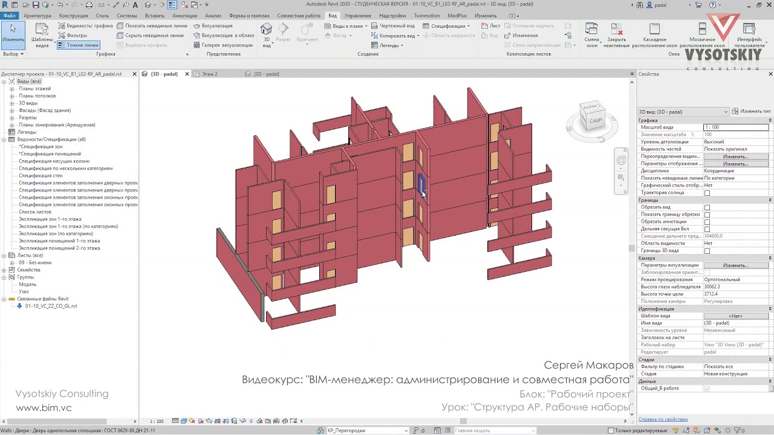
Task: Click Изменить тип button
Action: pyautogui.click(x=752, y=111)
